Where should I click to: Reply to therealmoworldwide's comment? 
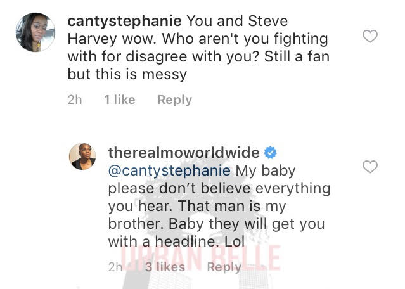point(224,267)
